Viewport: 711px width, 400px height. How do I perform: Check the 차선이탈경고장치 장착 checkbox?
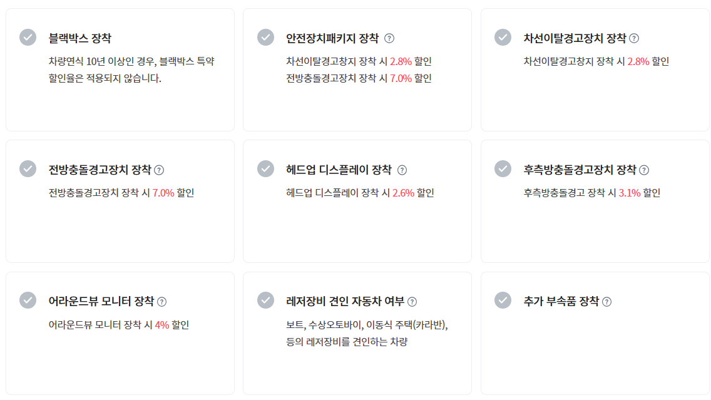(x=503, y=37)
